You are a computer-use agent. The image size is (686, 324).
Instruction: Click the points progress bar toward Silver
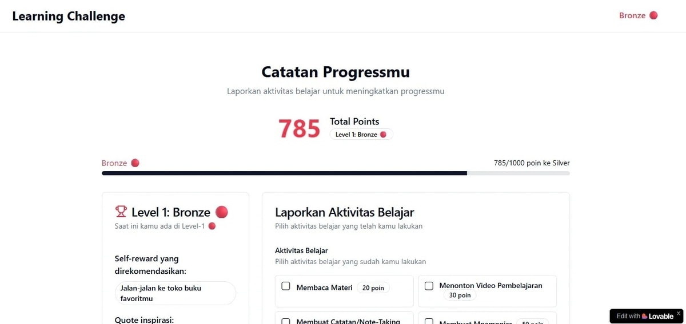(x=336, y=173)
